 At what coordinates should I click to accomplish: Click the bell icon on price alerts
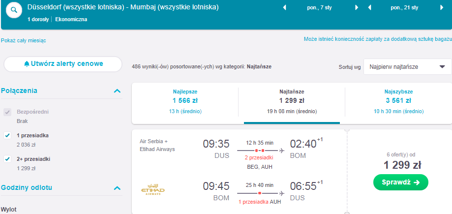coord(27,64)
